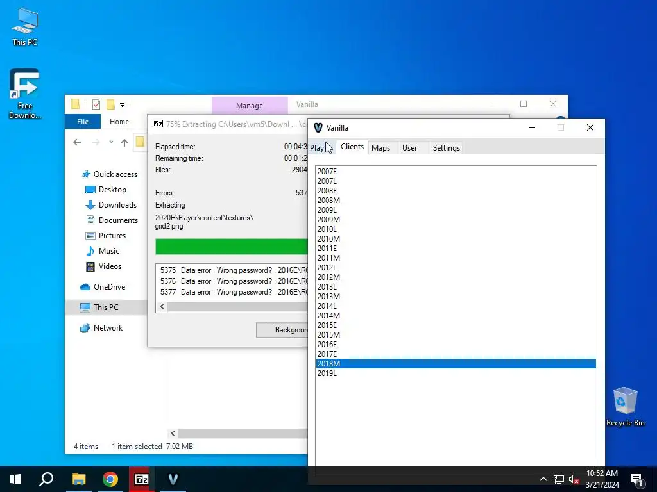Screen dimensions: 657x492
Task: Open File menu in Explorer window
Action: 83,122
